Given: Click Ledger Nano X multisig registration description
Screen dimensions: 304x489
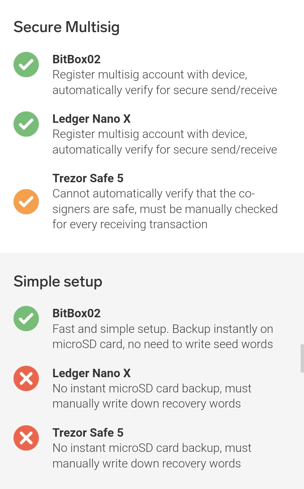Looking at the screenshot, I should click(x=165, y=142).
